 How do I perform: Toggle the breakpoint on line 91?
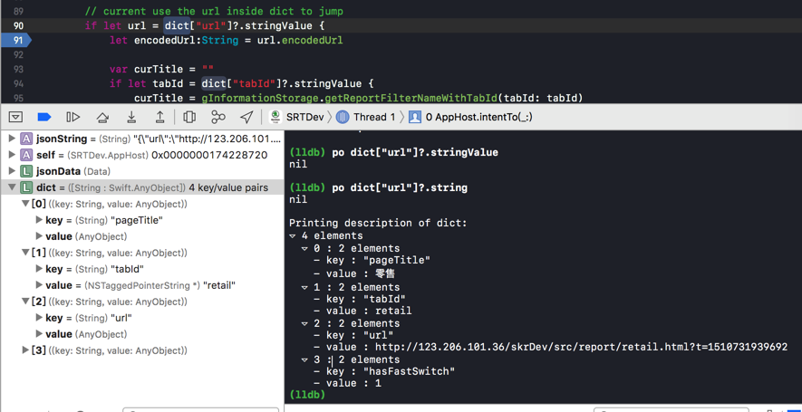tap(16, 40)
